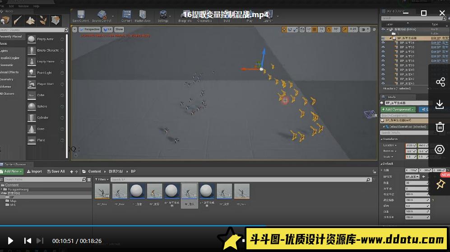
Task: Select the rotate gizmo viewport icon
Action: [290, 29]
